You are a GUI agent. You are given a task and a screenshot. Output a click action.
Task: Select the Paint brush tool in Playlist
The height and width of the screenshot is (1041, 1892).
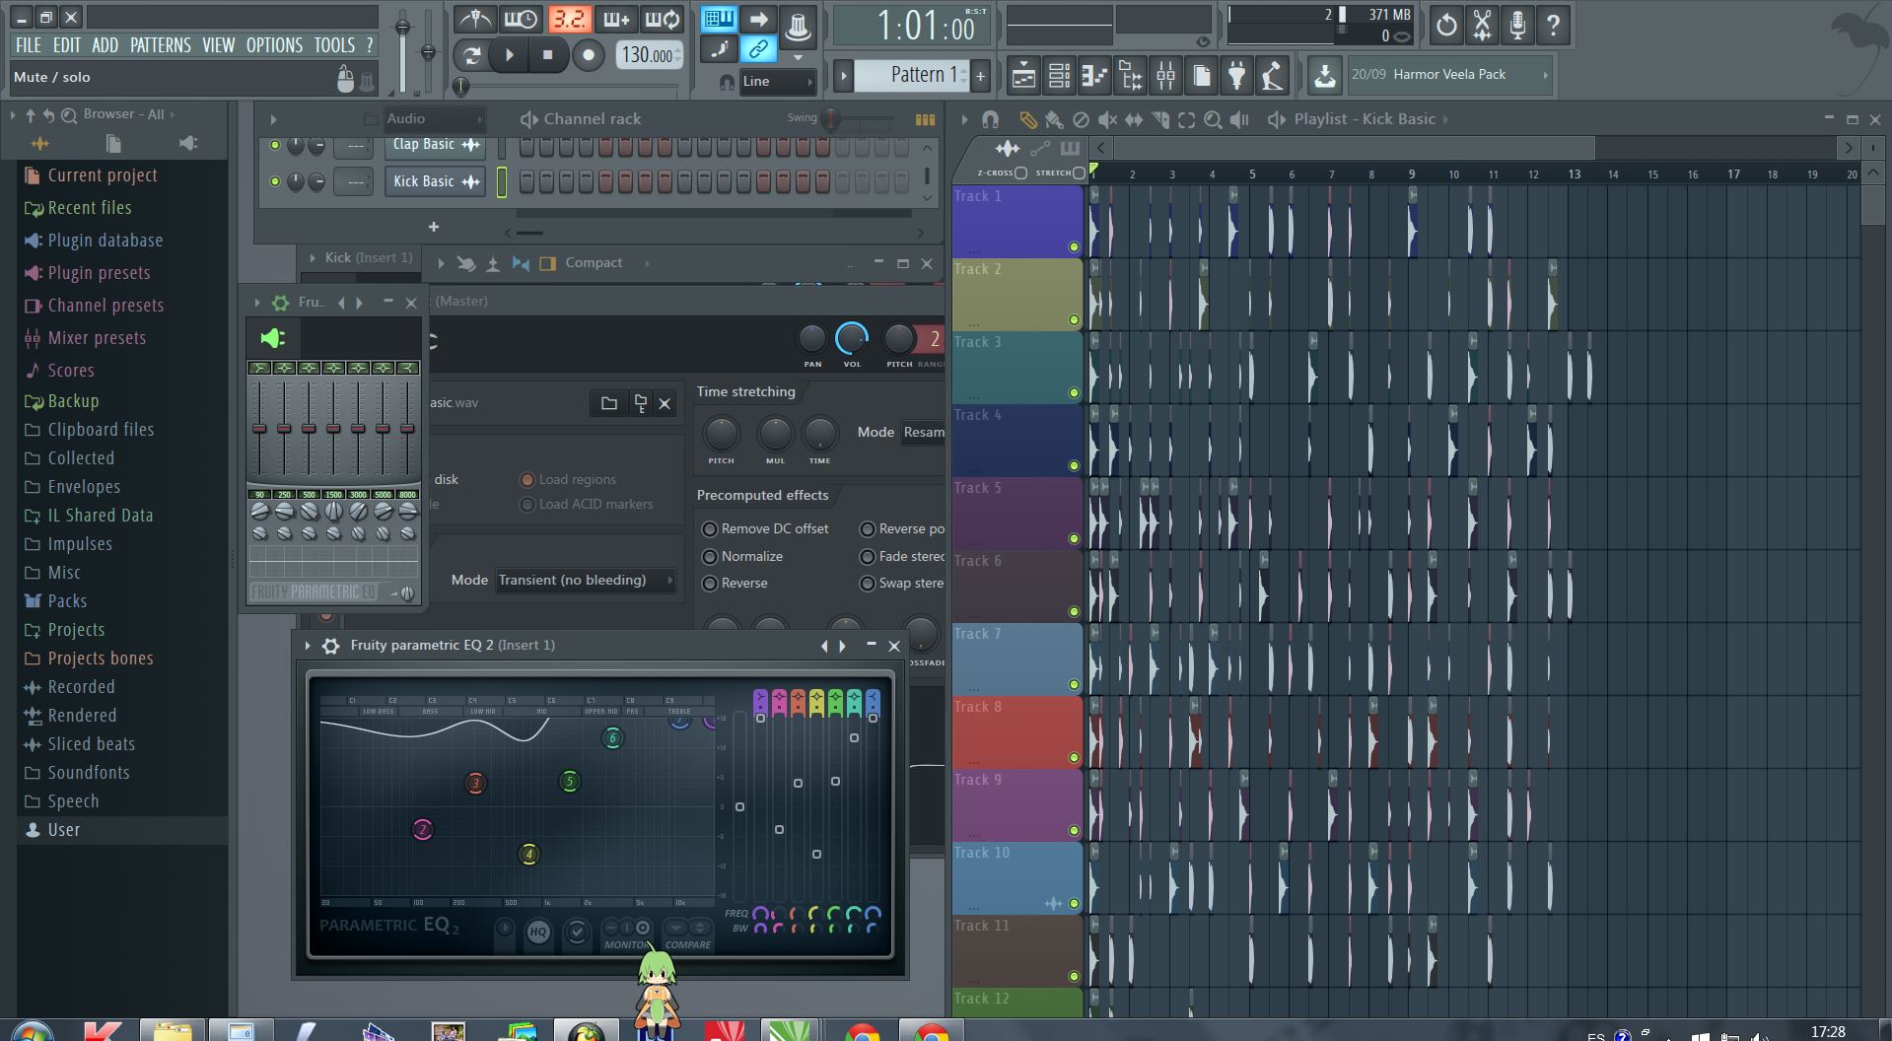[x=1054, y=119]
